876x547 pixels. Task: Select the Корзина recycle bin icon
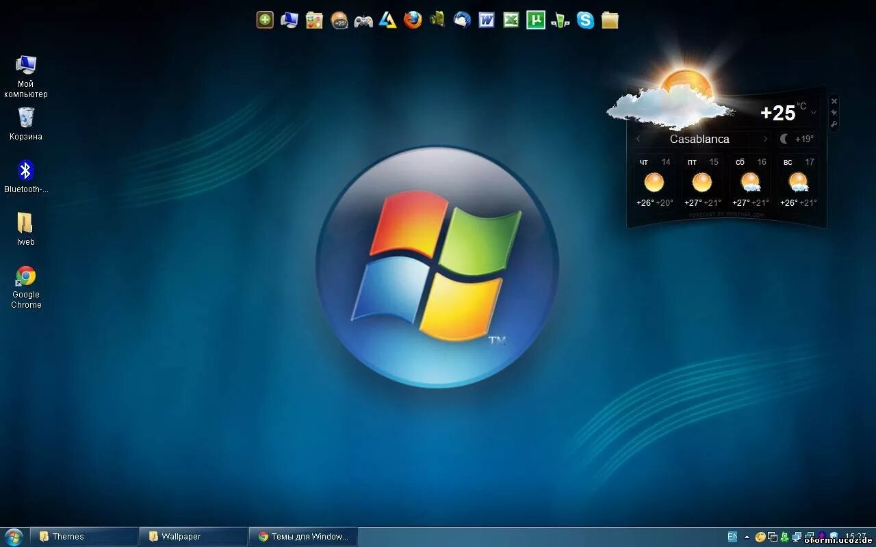[26, 124]
